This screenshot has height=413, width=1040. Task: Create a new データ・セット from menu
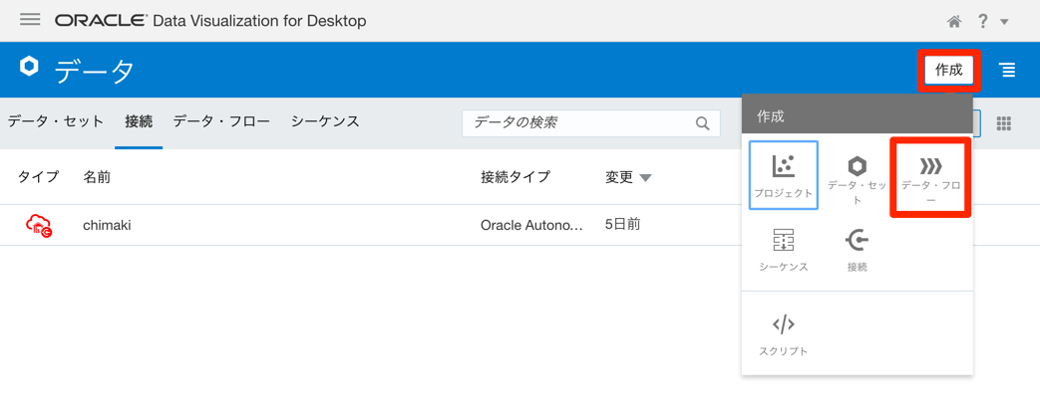coord(857,179)
